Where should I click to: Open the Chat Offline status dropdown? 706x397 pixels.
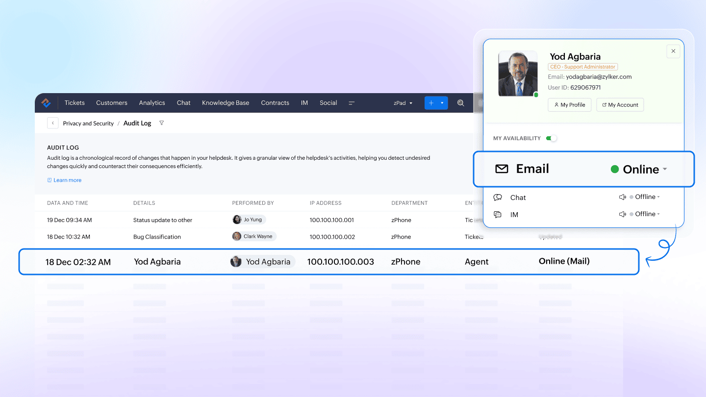coord(647,197)
